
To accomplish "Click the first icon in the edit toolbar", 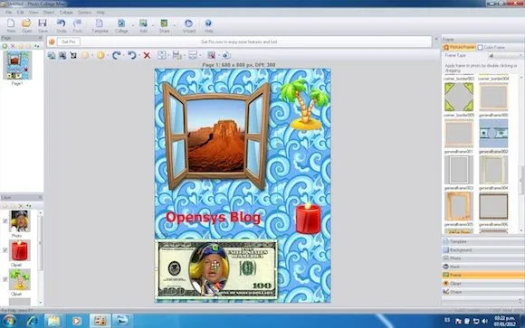I will (52, 55).
